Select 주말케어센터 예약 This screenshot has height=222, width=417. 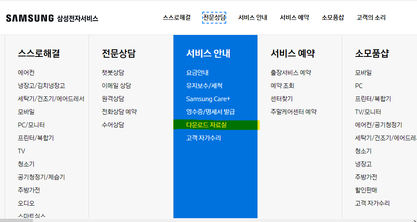(293, 112)
